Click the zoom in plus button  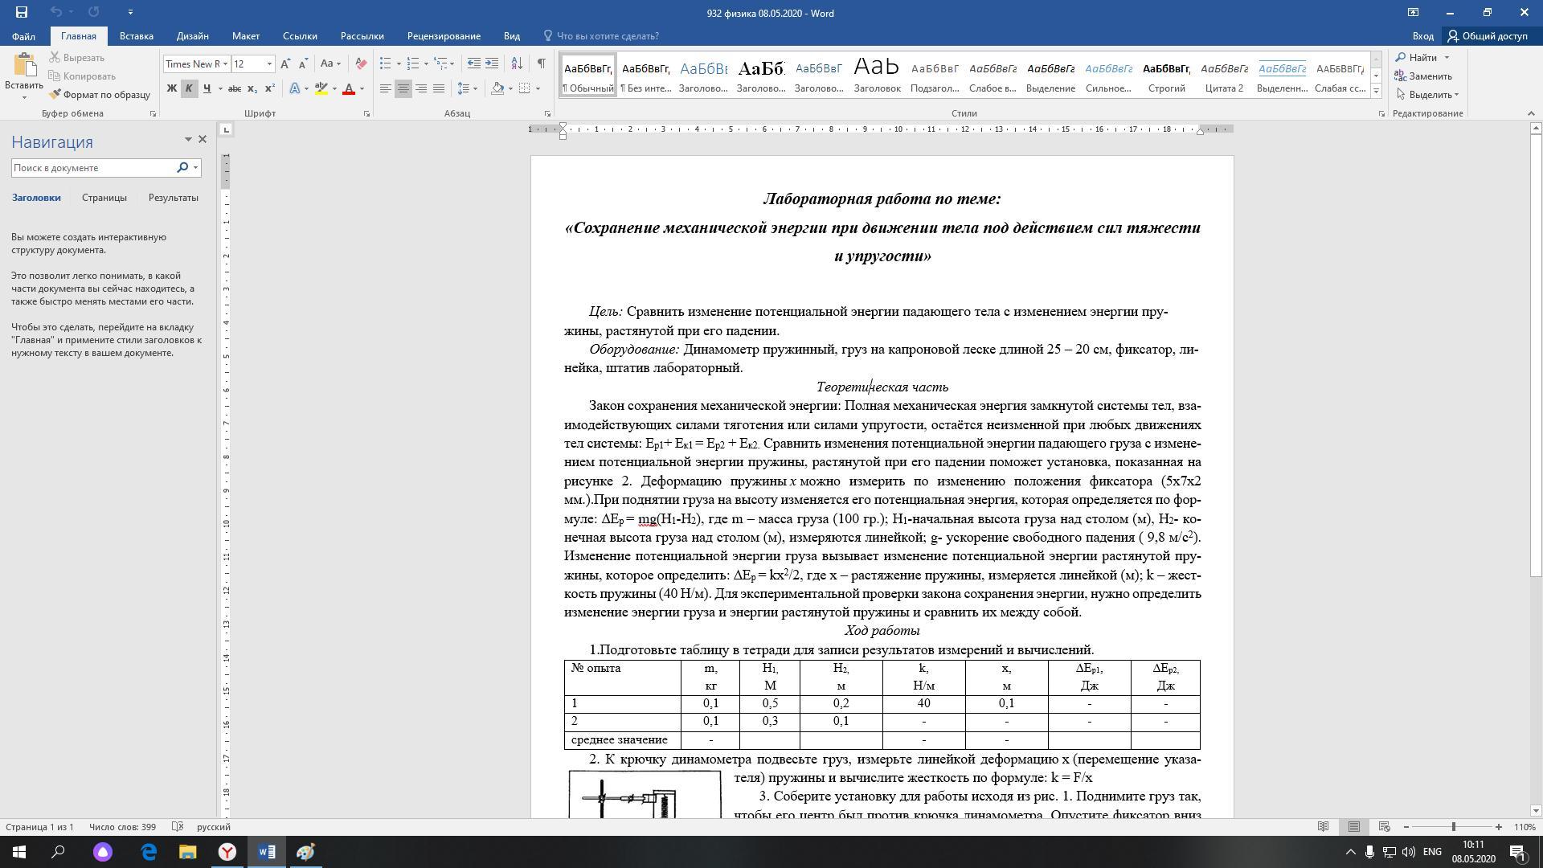pyautogui.click(x=1499, y=827)
